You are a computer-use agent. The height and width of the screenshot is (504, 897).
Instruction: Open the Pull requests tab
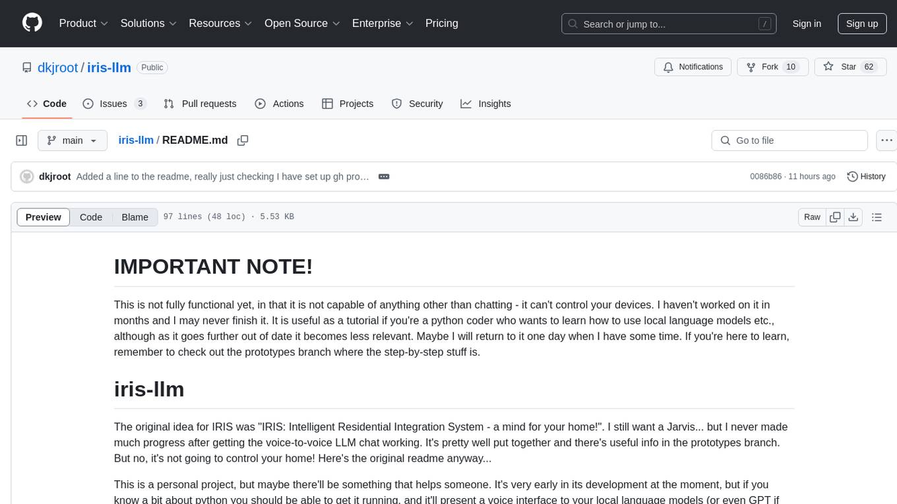click(200, 104)
